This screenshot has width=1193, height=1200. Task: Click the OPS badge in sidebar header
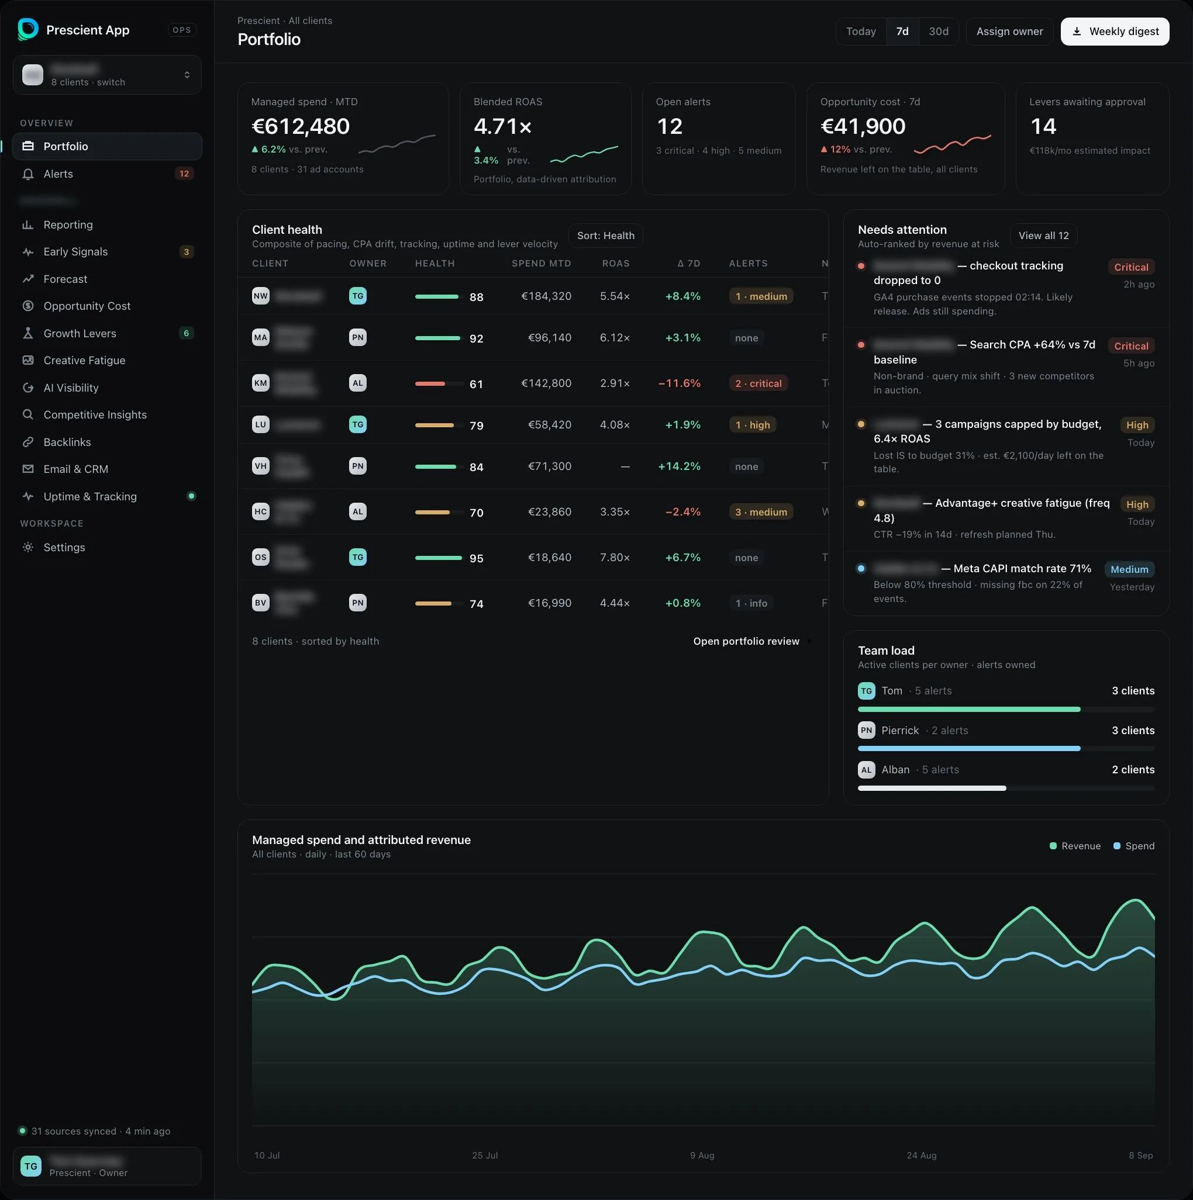pyautogui.click(x=181, y=30)
